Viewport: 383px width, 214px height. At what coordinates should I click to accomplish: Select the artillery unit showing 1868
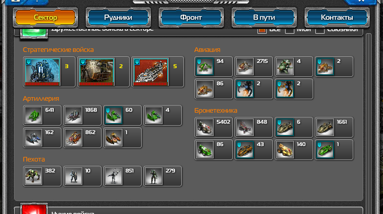point(82,115)
